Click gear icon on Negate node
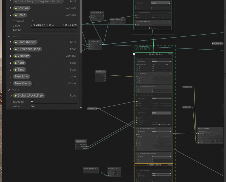 click(122, 19)
